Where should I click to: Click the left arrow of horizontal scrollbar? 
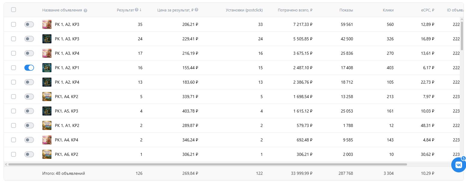6,164
